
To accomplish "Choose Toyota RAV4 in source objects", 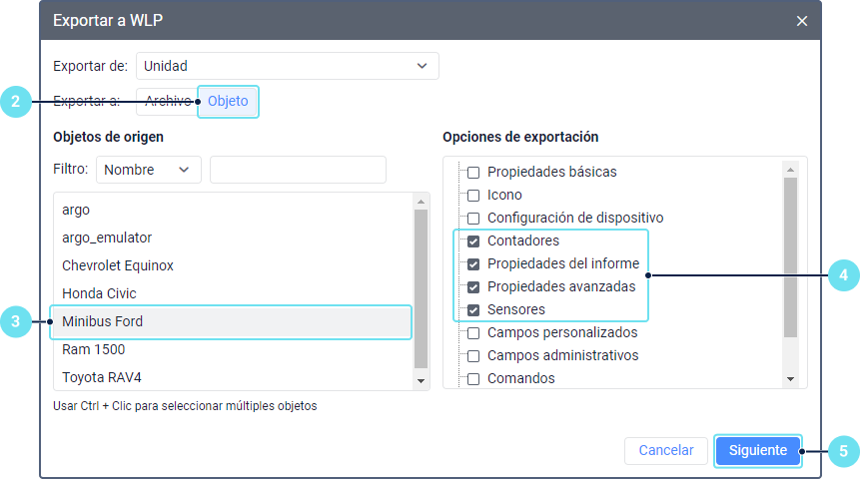I will click(104, 377).
